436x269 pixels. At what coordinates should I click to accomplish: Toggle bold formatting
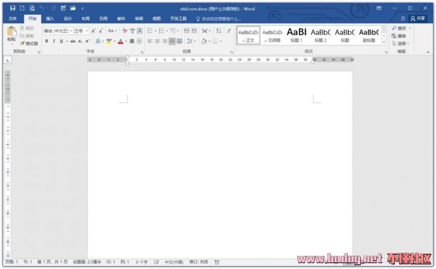click(x=47, y=41)
